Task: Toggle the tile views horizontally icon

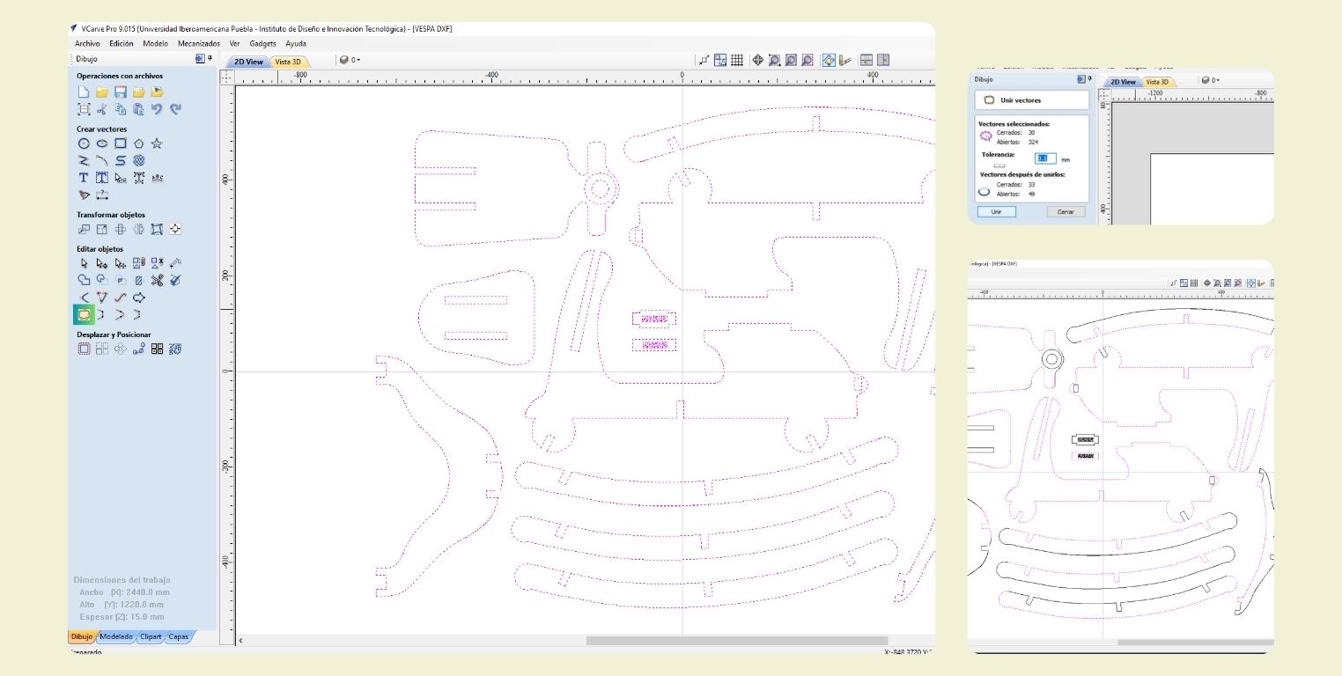Action: (x=866, y=60)
